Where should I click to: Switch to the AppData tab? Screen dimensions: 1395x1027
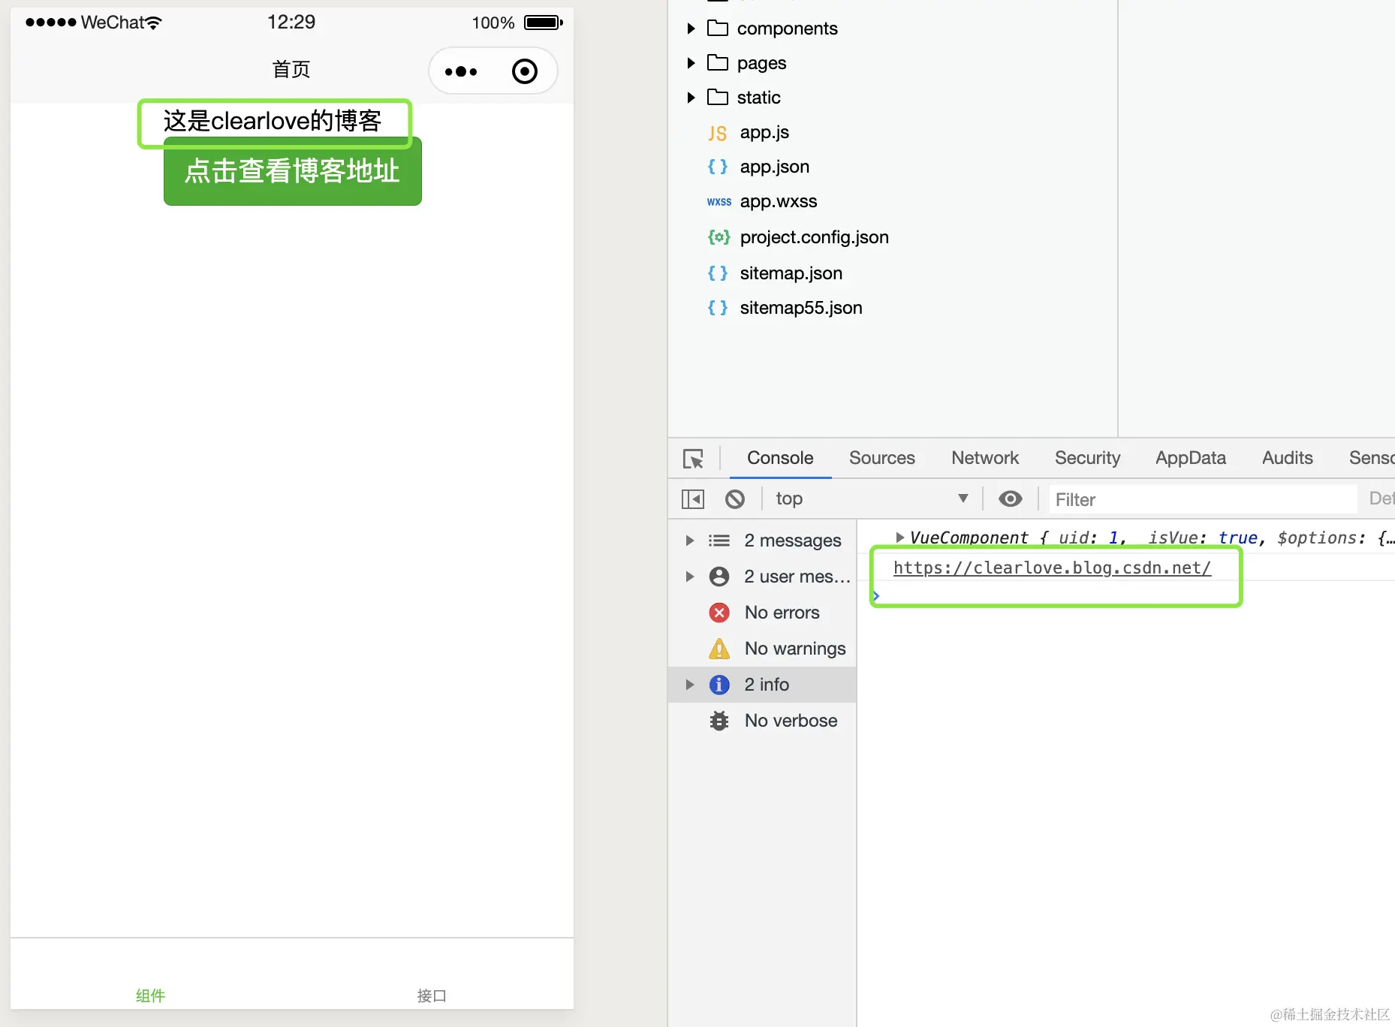(1191, 458)
